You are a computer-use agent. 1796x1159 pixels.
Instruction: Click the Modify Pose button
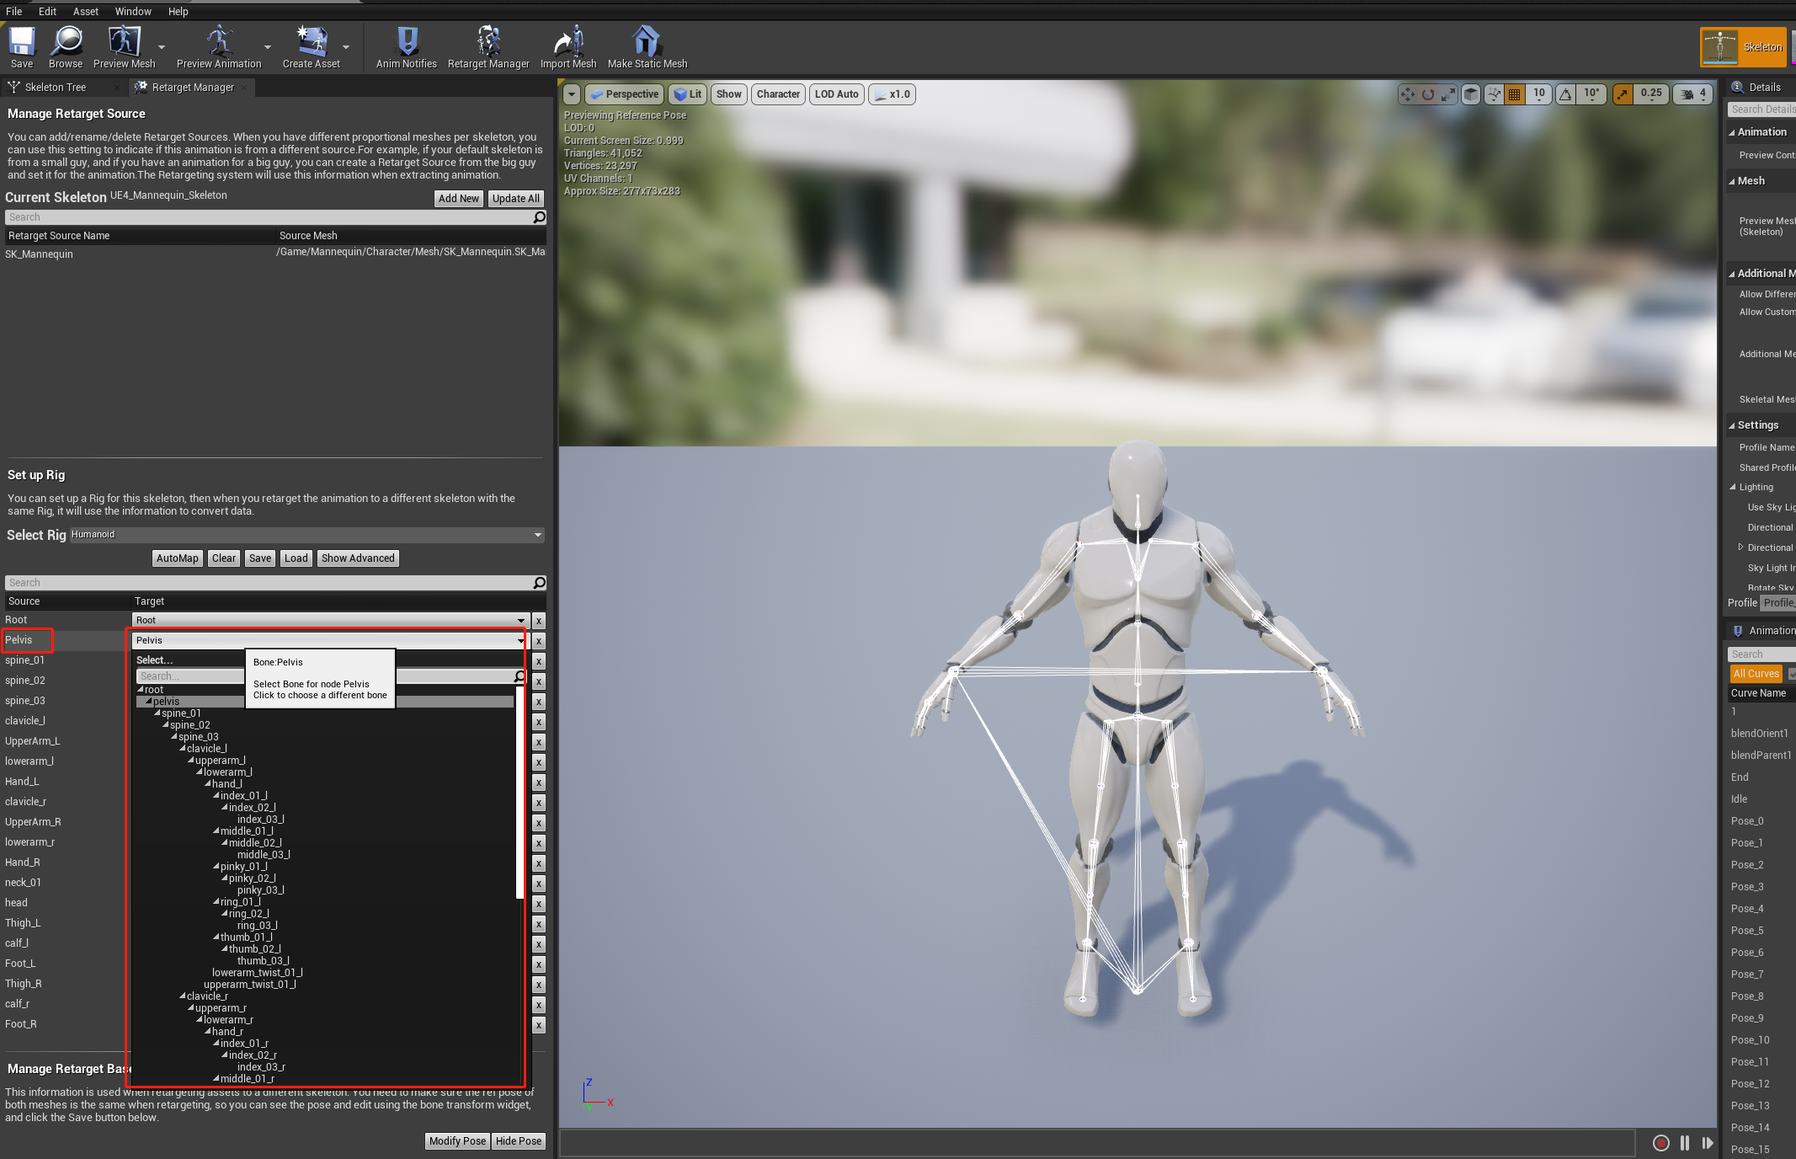coord(456,1141)
